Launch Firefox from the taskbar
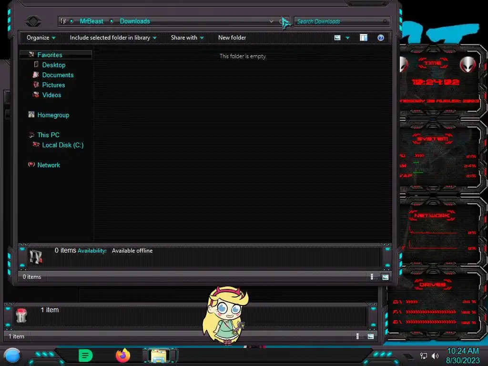Viewport: 488px width, 366px height. 123,356
